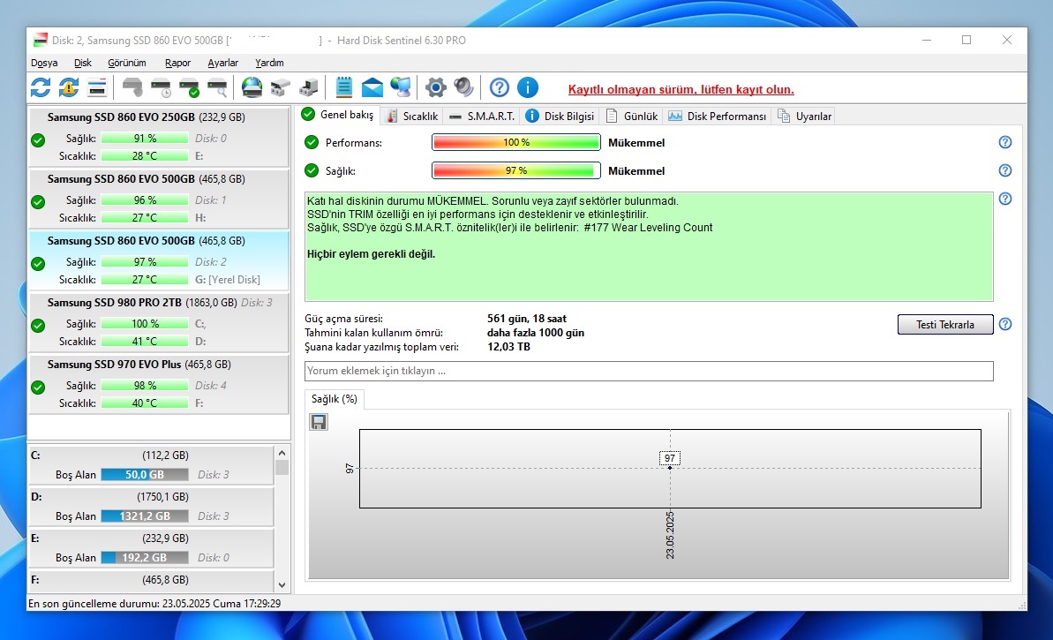
Task: Click the monitor with globe network icon
Action: (x=400, y=87)
